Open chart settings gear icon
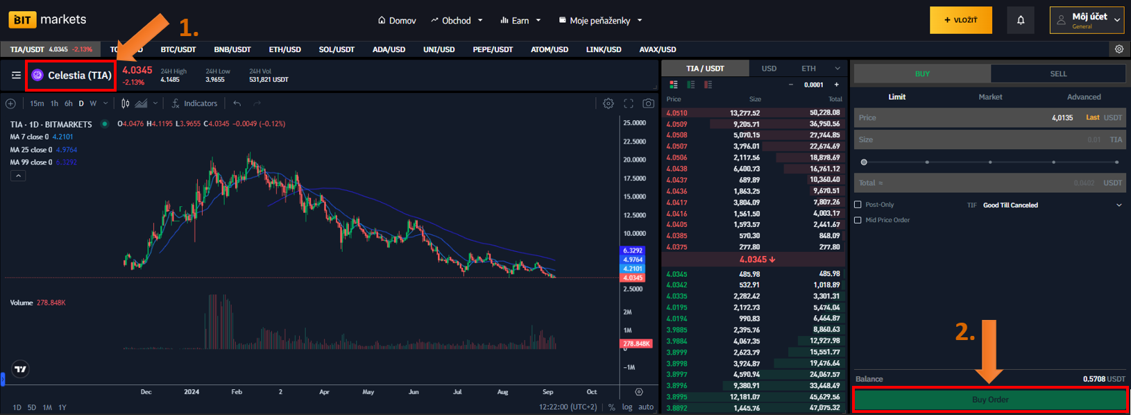Viewport: 1131px width, 415px height. [x=608, y=103]
